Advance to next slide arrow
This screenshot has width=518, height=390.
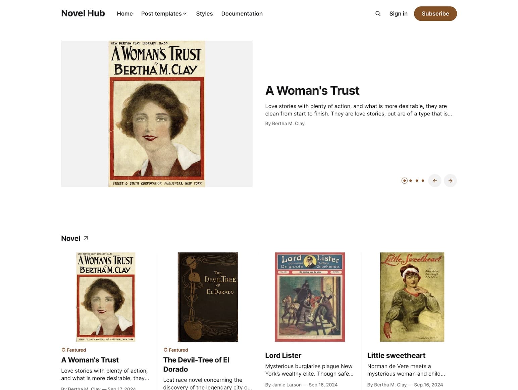(450, 181)
